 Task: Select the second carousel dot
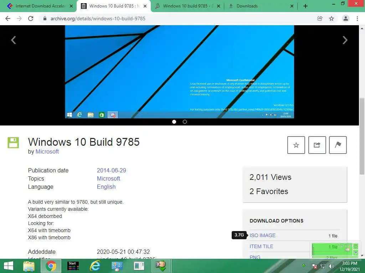pos(185,122)
